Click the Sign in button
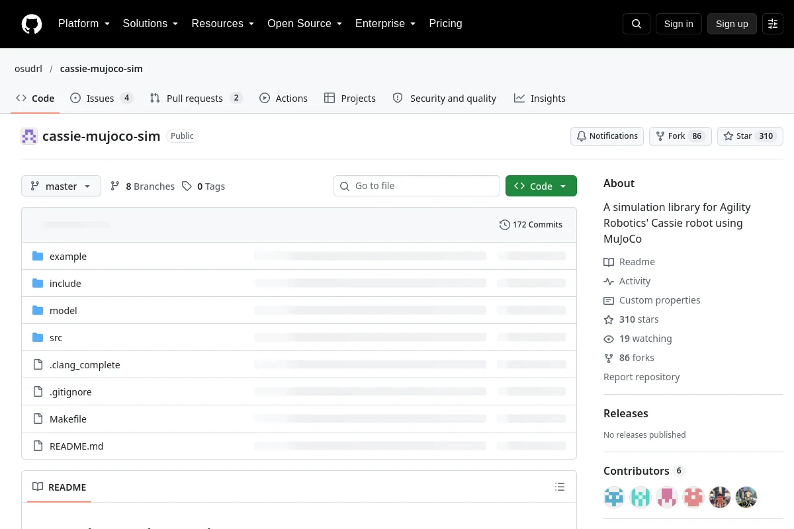Screen dimensions: 794x529 (x=679, y=24)
